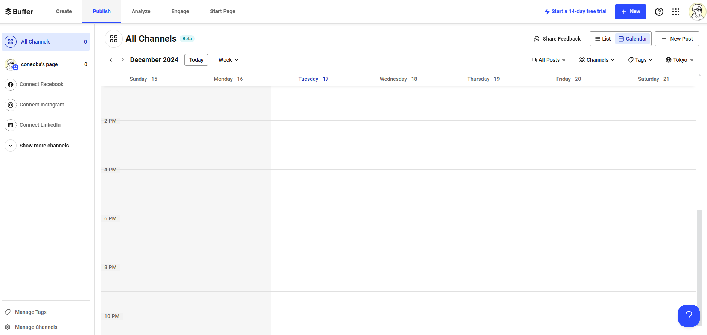This screenshot has height=335, width=707.
Task: Go to next week arrow
Action: point(123,60)
